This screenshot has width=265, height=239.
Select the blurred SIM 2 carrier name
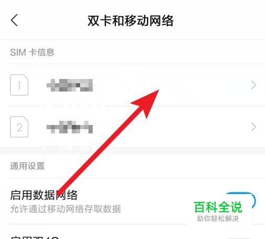[x=70, y=127]
